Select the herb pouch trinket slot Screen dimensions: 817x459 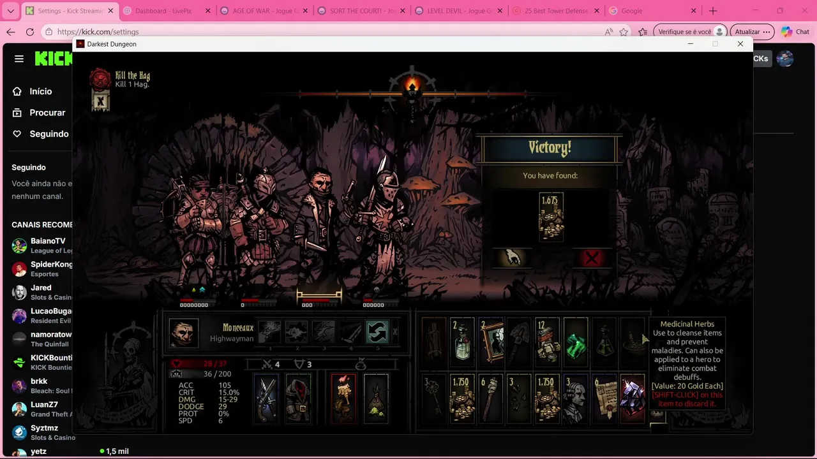pos(376,398)
